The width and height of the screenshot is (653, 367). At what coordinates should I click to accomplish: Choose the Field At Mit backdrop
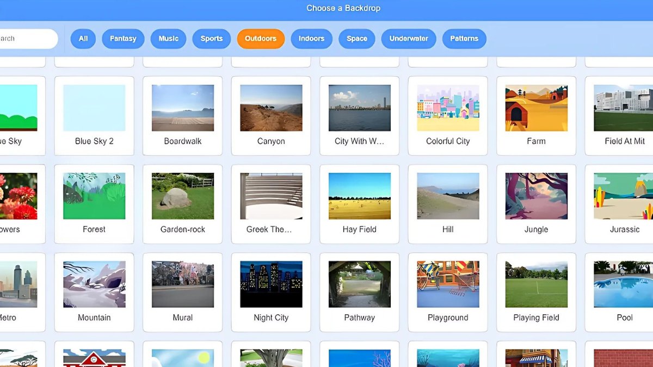[x=619, y=116]
